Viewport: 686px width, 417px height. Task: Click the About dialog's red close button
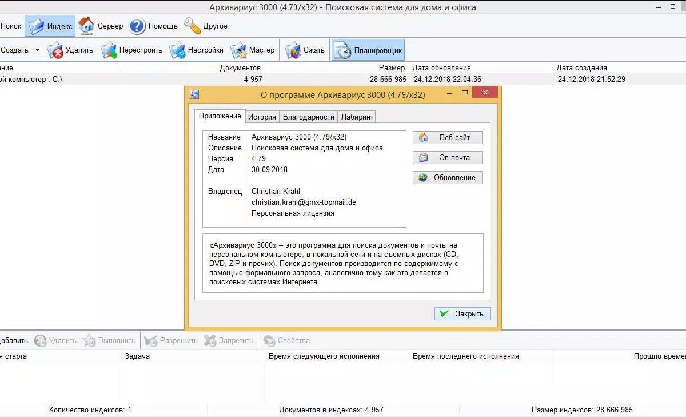click(x=485, y=93)
